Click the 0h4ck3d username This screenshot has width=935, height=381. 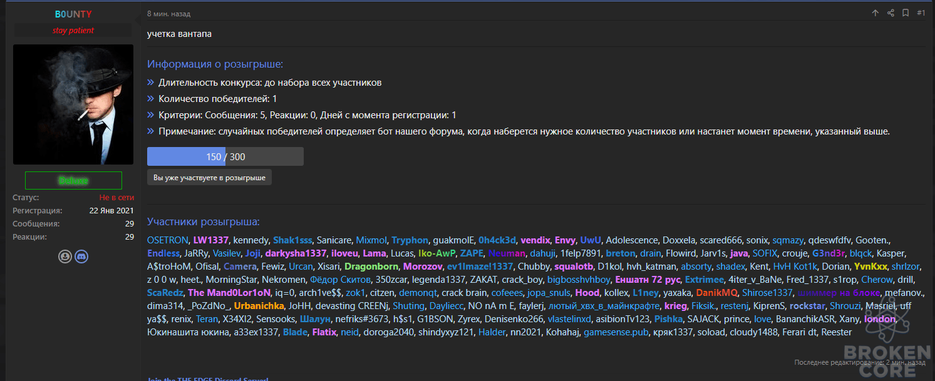(x=497, y=240)
